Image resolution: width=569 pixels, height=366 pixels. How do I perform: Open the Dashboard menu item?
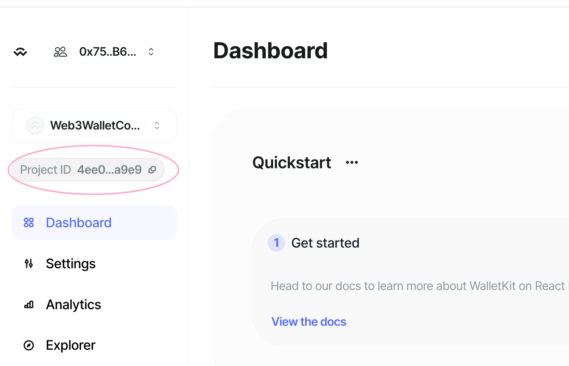[x=94, y=222]
